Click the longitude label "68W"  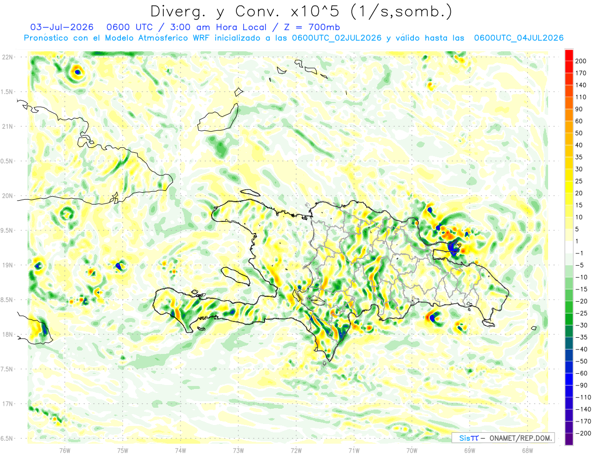pos(527,450)
